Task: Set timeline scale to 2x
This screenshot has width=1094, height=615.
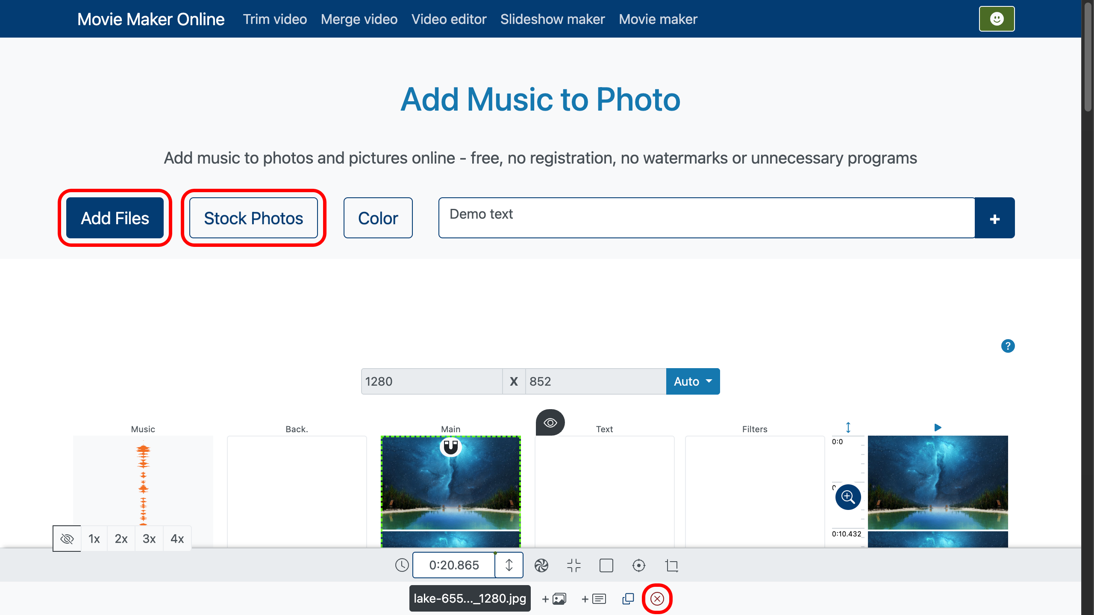Action: (121, 539)
